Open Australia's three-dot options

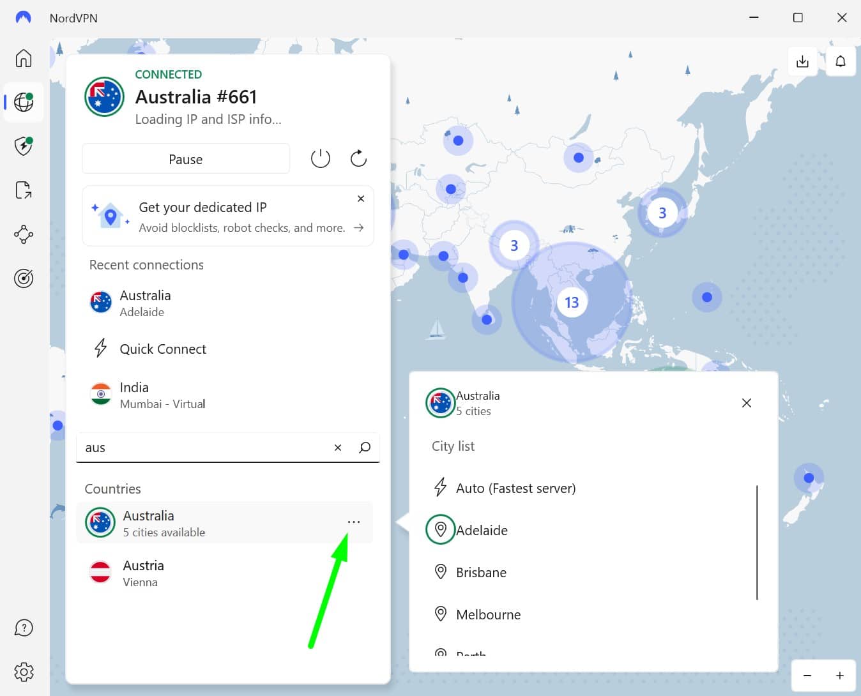point(354,522)
